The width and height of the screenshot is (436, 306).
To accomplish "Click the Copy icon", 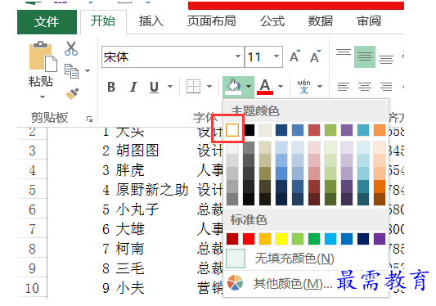I will (71, 71).
